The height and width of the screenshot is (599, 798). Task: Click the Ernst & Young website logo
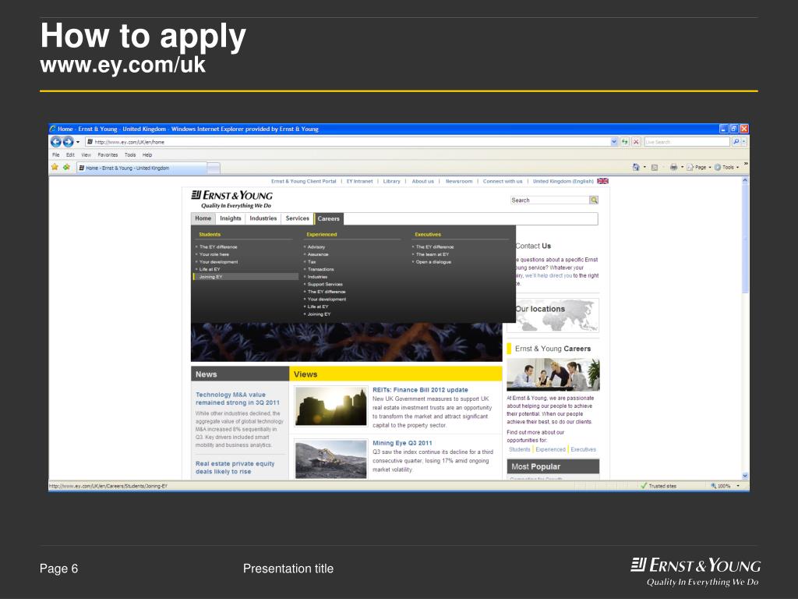231,199
